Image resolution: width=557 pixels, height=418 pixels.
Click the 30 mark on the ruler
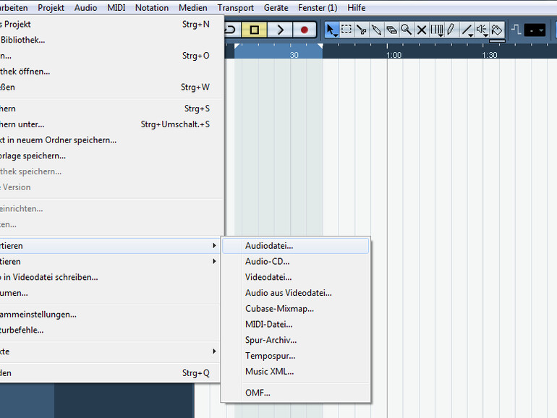(294, 55)
